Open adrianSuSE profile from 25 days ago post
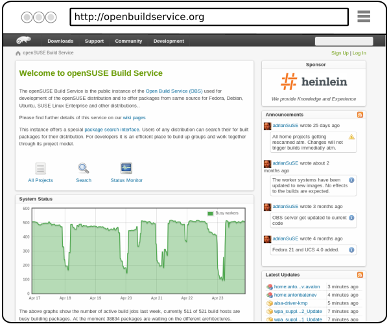 click(x=285, y=126)
